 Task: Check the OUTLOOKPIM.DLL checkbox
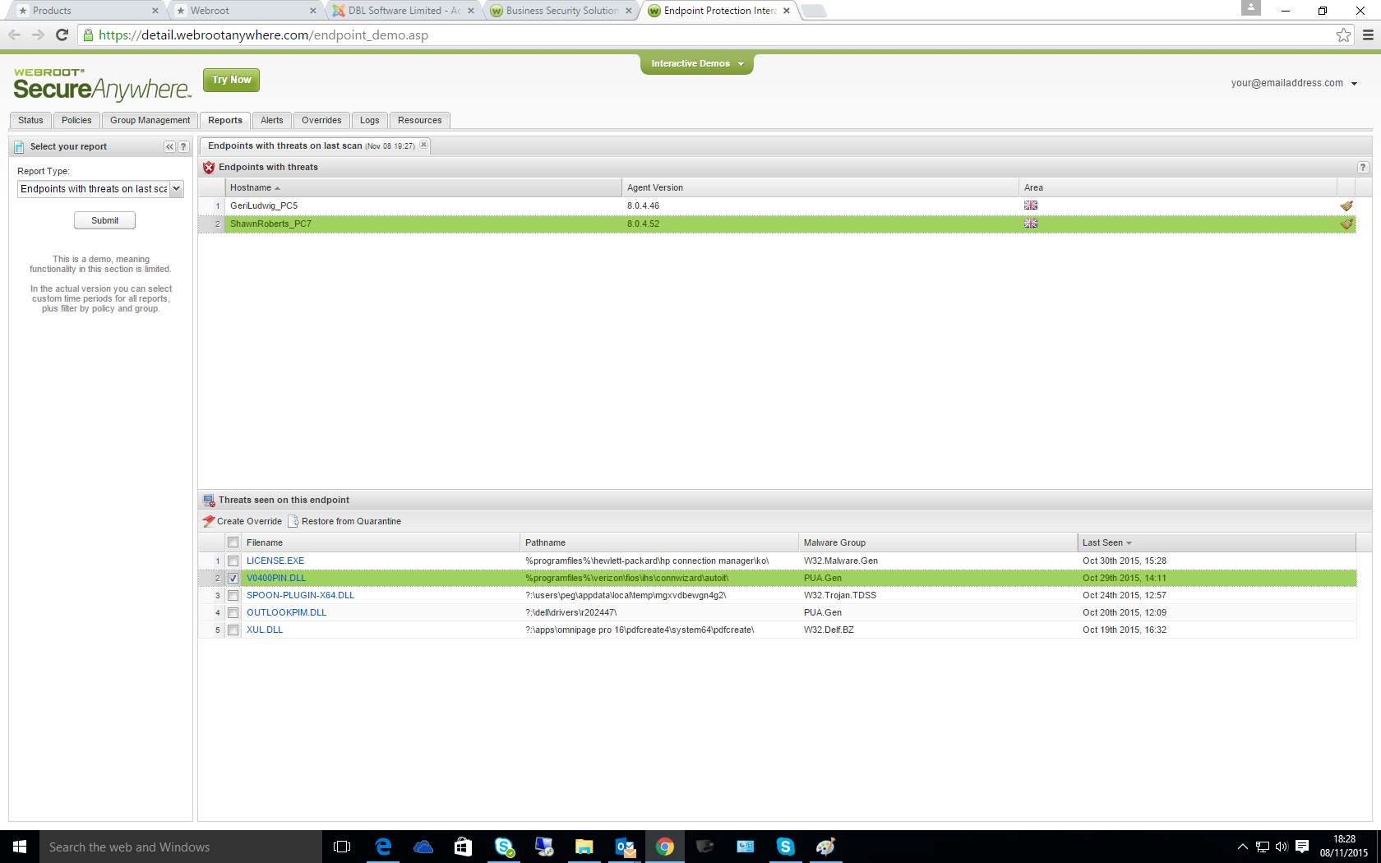(x=233, y=612)
